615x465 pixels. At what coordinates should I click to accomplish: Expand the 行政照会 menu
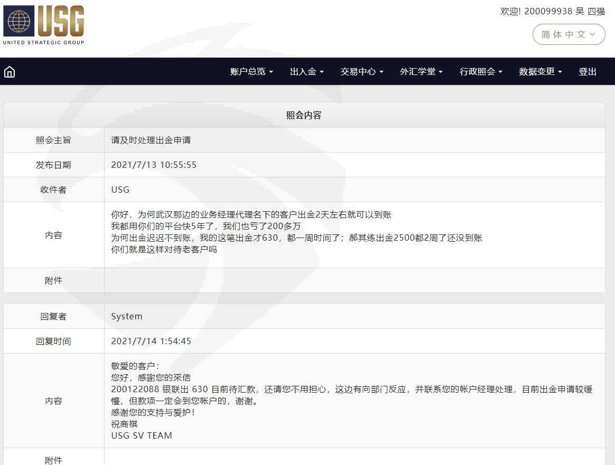coord(481,72)
